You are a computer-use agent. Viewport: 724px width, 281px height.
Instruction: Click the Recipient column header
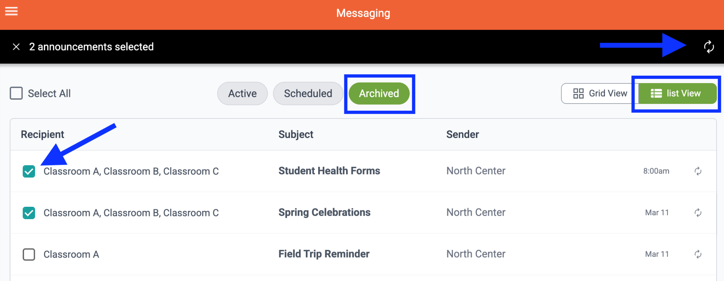pyautogui.click(x=42, y=134)
